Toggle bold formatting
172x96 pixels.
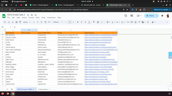pos(78,22)
